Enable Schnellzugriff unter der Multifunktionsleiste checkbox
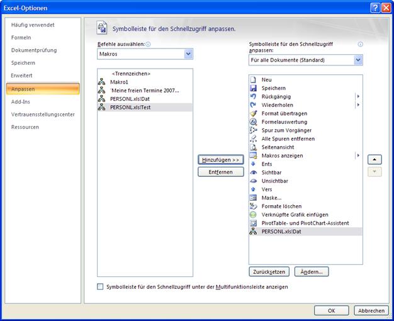Screen dimensions: 394x321 coord(100,286)
